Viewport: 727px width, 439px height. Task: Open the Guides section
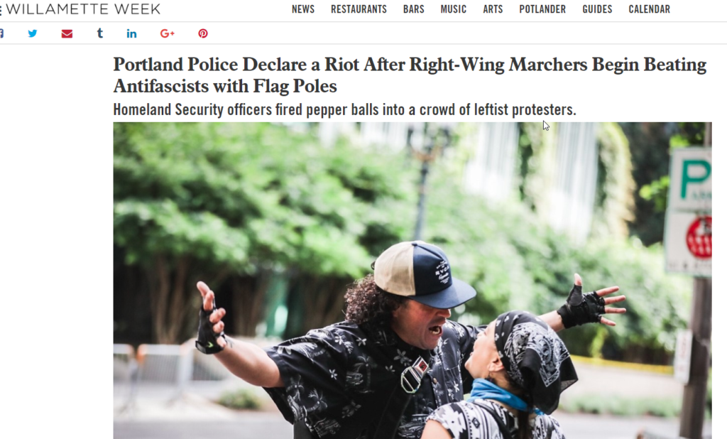pos(597,9)
